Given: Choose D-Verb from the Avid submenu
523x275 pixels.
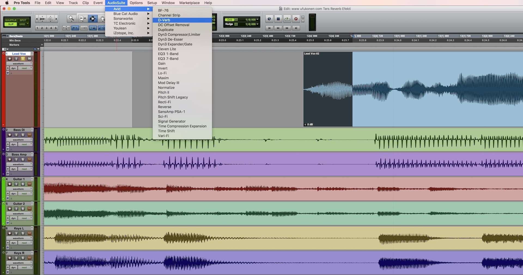Looking at the screenshot, I should [x=164, y=20].
